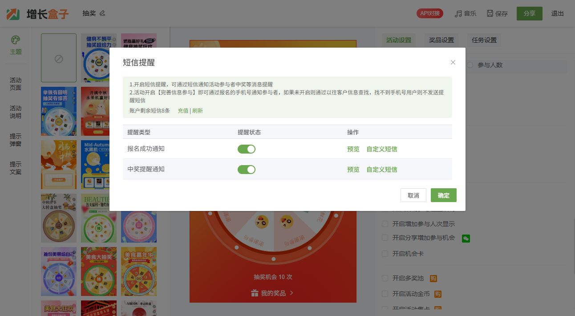Image resolution: width=575 pixels, height=316 pixels.
Task: Toggle the 中奖提醒通知 reminder switch
Action: point(247,170)
